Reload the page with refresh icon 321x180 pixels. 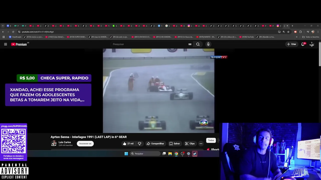(13, 32)
